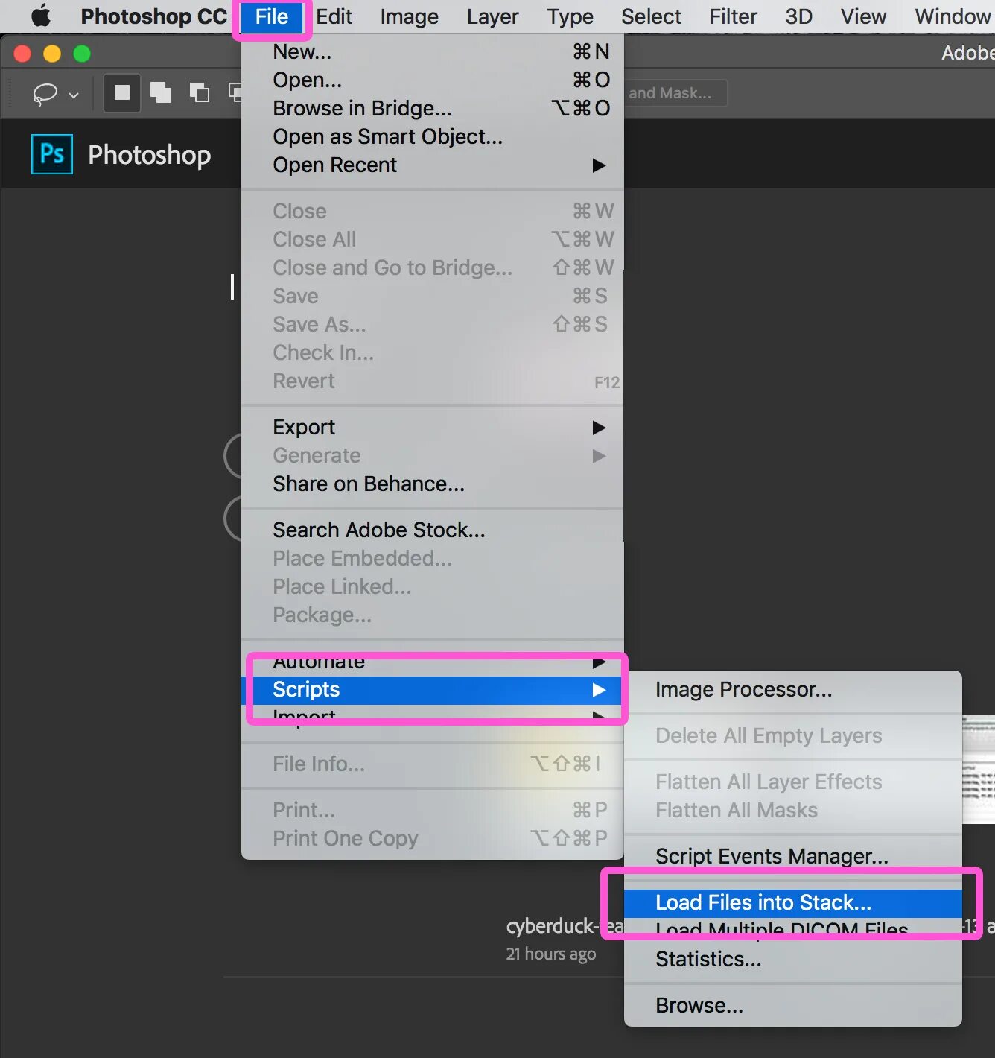The width and height of the screenshot is (995, 1058).
Task: Choose Script Events Manager... item
Action: [x=793, y=857]
